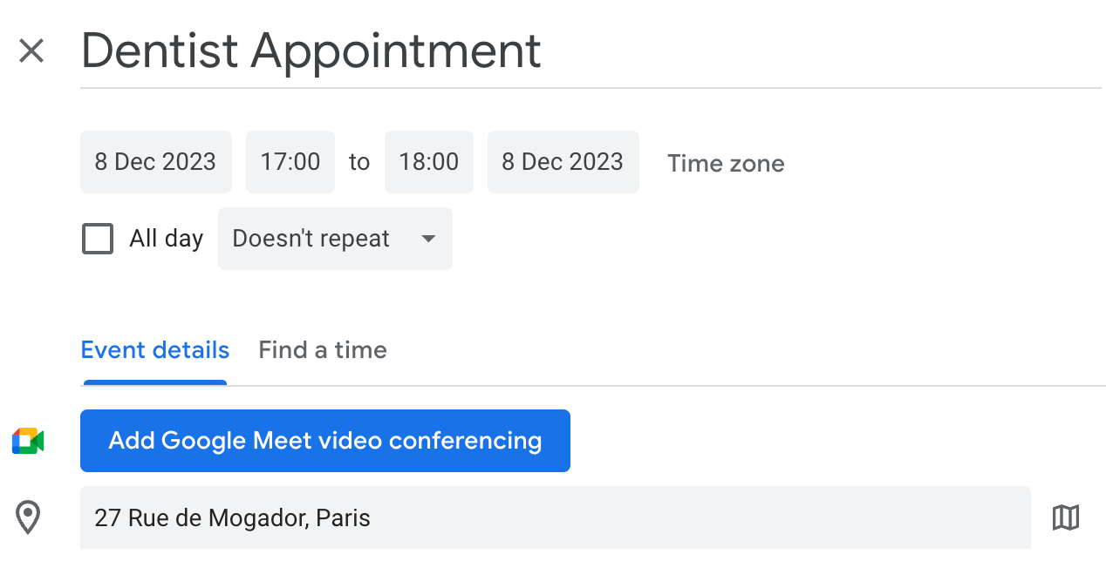The height and width of the screenshot is (561, 1106).
Task: Enable the All day checkbox
Action: [97, 238]
